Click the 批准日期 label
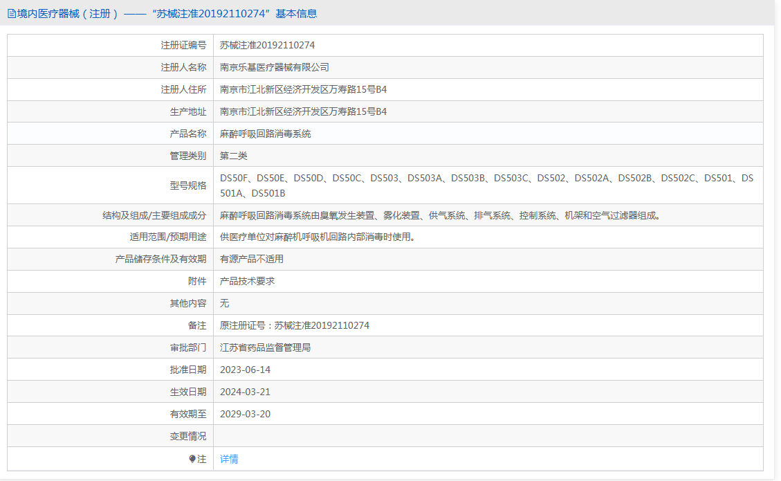This screenshot has height=481, width=781. pyautogui.click(x=187, y=370)
